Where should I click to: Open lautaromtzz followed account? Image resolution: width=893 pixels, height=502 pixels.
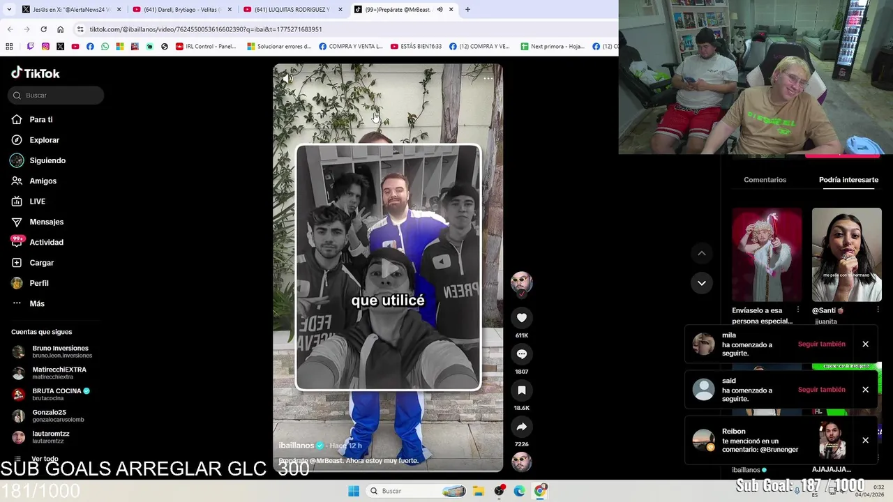pos(40,437)
